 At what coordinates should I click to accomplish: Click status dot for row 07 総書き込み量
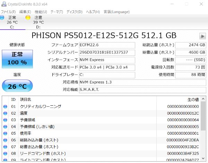pyautogui.click(x=5, y=147)
